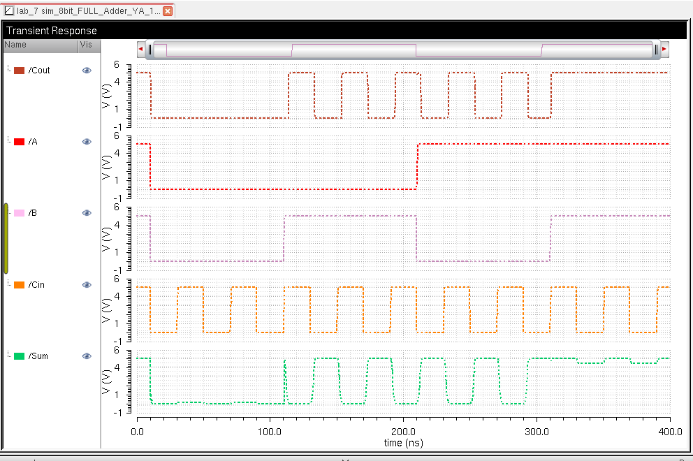
Task: Click the Vis column header
Action: click(x=89, y=45)
